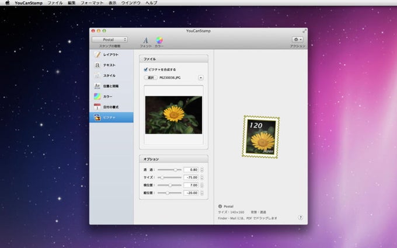Open the Edit (編集) menu
397x248 pixels.
click(x=72, y=3)
